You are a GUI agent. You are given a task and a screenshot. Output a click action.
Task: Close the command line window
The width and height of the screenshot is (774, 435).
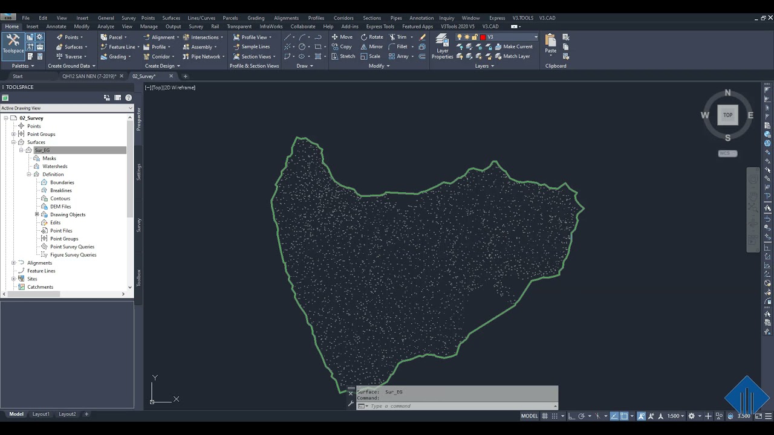tap(351, 393)
